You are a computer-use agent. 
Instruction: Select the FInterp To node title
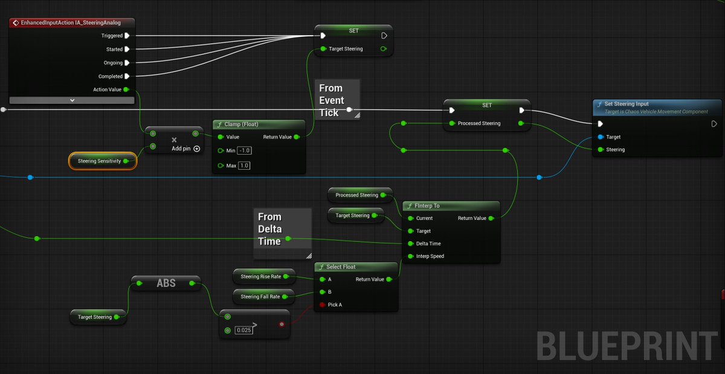[x=427, y=206]
